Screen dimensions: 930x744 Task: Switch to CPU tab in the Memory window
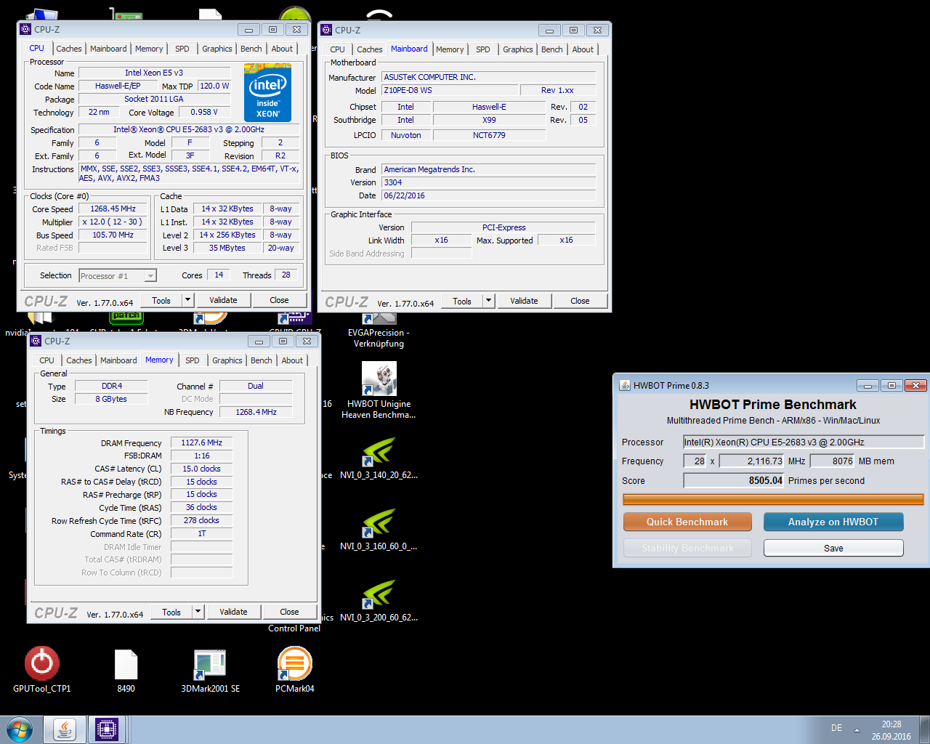click(47, 360)
